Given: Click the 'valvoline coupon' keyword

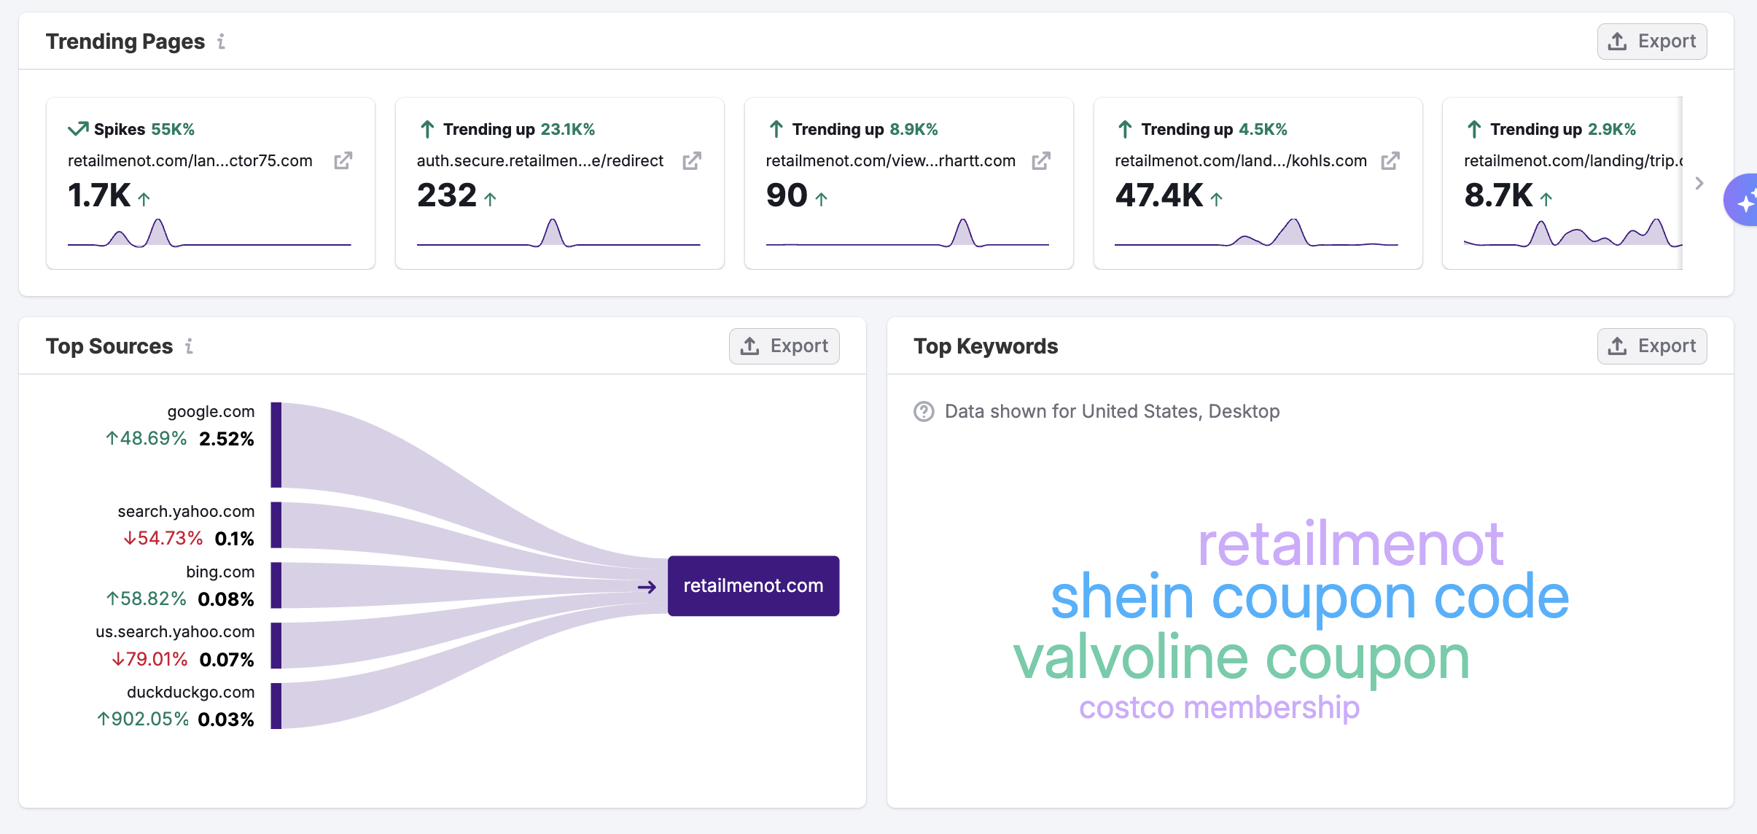Looking at the screenshot, I should coord(1241,658).
